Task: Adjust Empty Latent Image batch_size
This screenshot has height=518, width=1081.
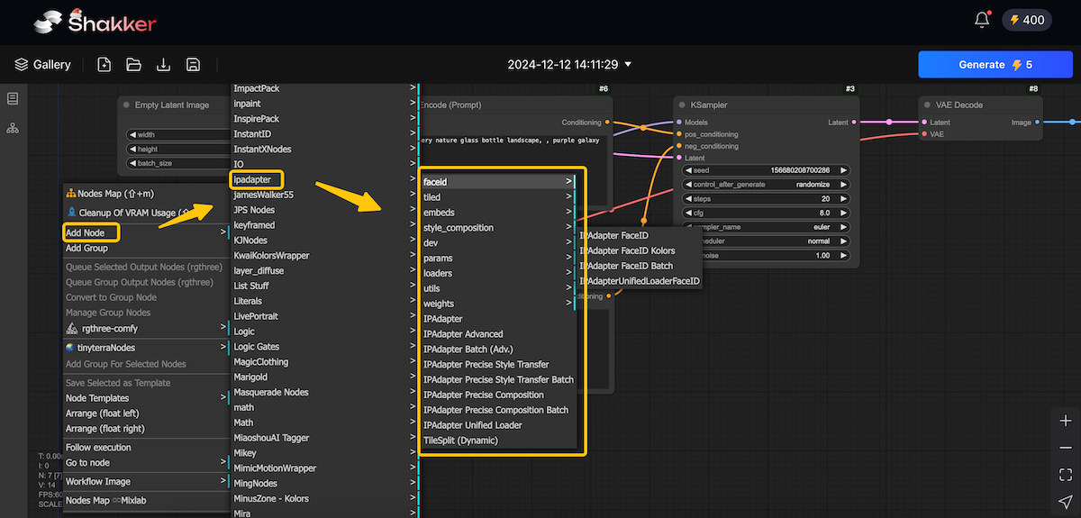Action: (179, 163)
